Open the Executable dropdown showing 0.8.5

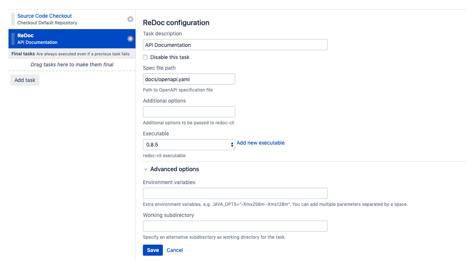[x=189, y=145]
